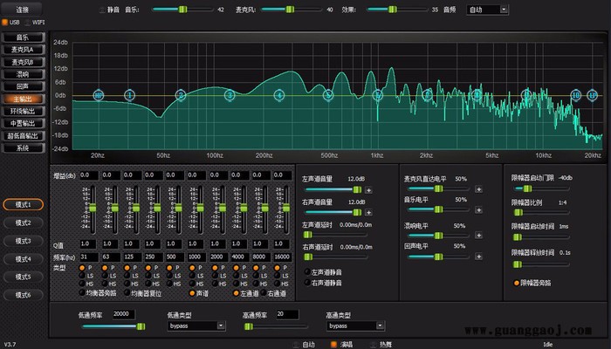Enable 右声道静音 right channel mute
This screenshot has width=611, height=349.
coord(307,283)
